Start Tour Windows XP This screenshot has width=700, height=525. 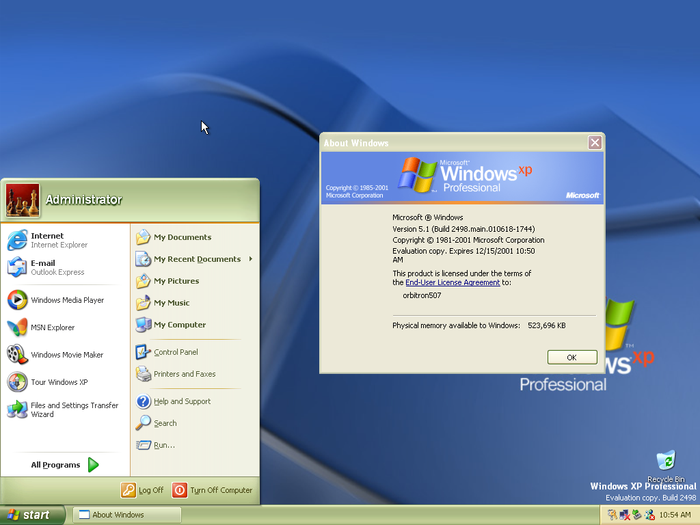pos(65,382)
